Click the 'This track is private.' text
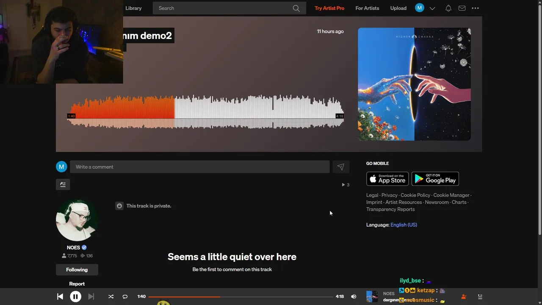This screenshot has height=305, width=542. click(149, 206)
